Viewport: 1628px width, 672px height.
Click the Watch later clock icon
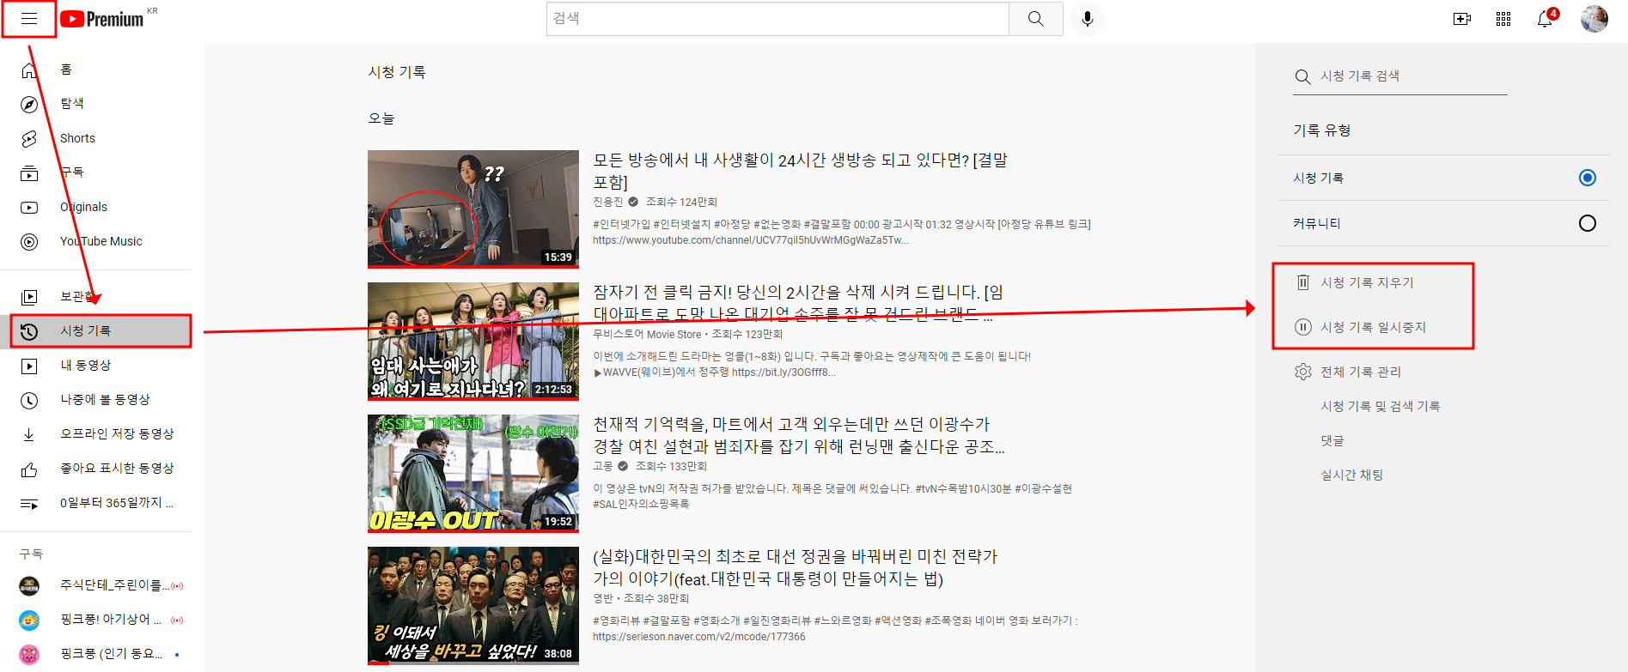point(29,401)
